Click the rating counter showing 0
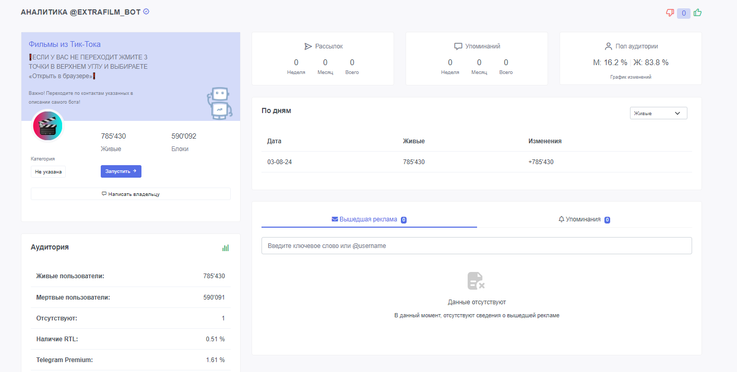The width and height of the screenshot is (737, 372). pos(684,13)
